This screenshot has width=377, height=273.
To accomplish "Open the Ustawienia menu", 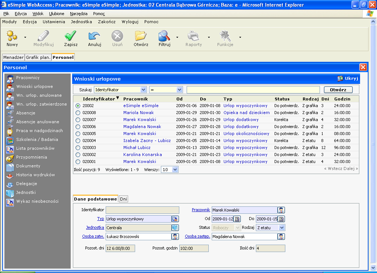I will click(54, 22).
